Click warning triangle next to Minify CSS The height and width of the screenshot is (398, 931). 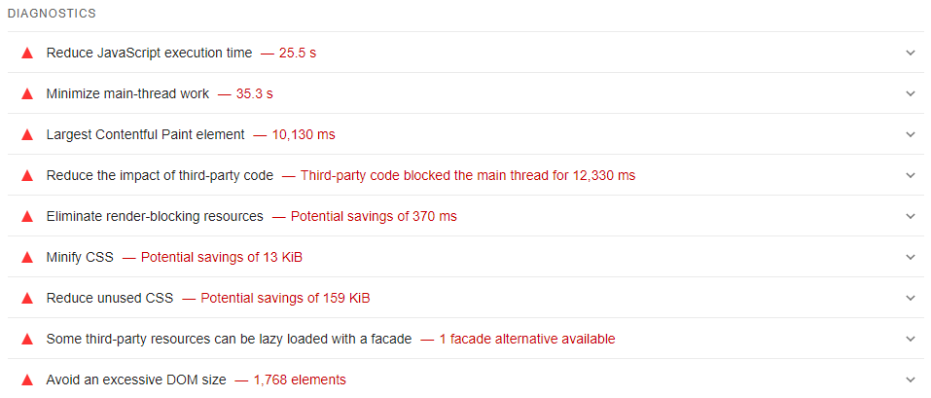point(27,257)
